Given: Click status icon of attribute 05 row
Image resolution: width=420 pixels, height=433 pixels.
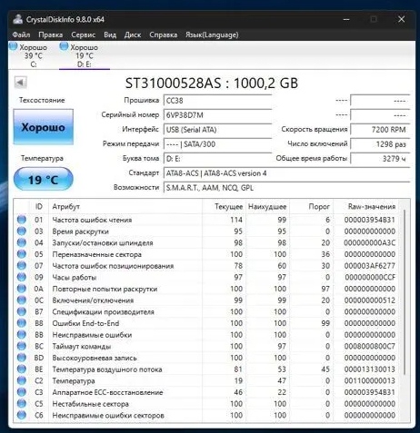Looking at the screenshot, I should (x=22, y=254).
